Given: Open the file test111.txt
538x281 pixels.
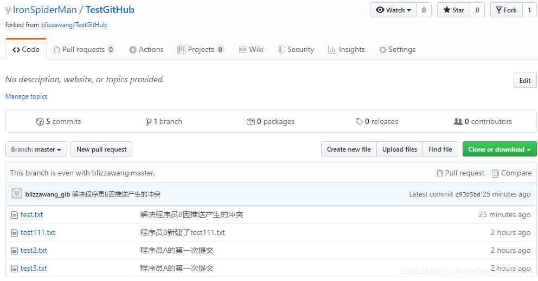Looking at the screenshot, I should [x=38, y=232].
